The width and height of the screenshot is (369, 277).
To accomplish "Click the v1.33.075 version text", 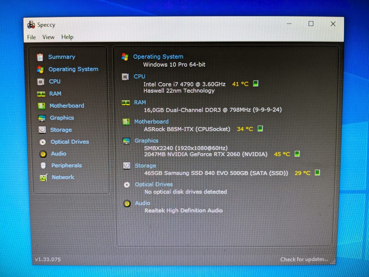I will [x=48, y=259].
